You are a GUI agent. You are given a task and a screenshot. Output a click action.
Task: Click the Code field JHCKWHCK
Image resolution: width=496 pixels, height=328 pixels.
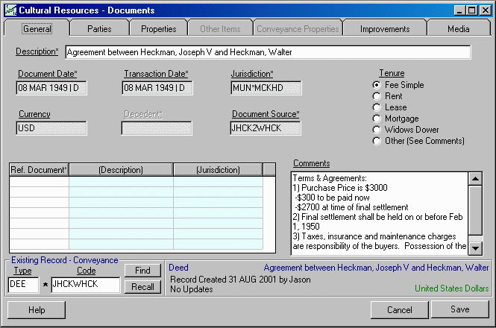click(86, 284)
